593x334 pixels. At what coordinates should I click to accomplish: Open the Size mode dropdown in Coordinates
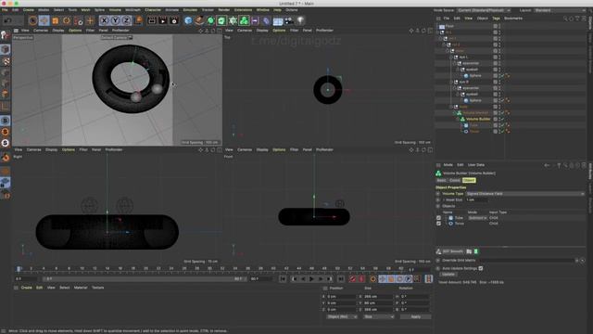click(379, 316)
